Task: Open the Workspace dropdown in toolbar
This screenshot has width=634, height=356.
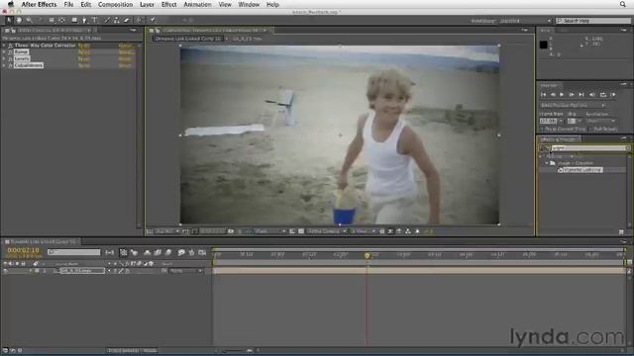Action: click(526, 20)
